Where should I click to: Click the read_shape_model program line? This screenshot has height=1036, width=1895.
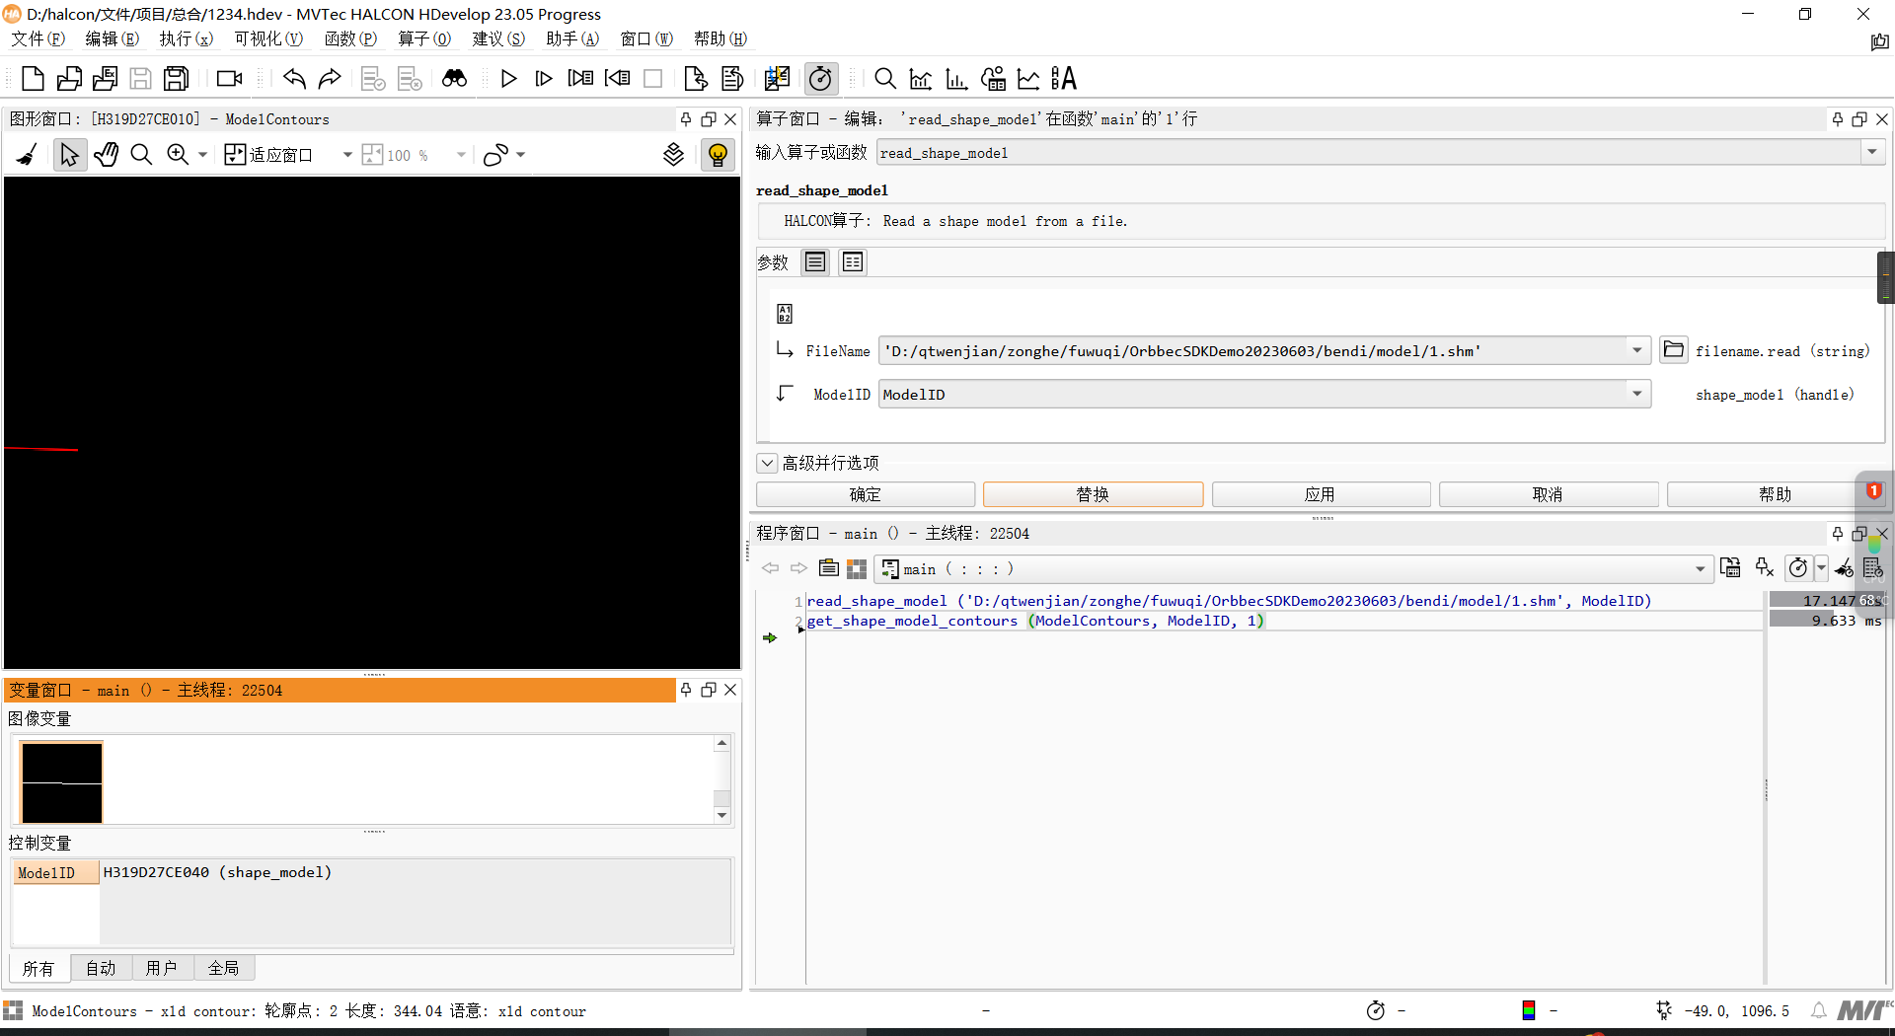1229,601
